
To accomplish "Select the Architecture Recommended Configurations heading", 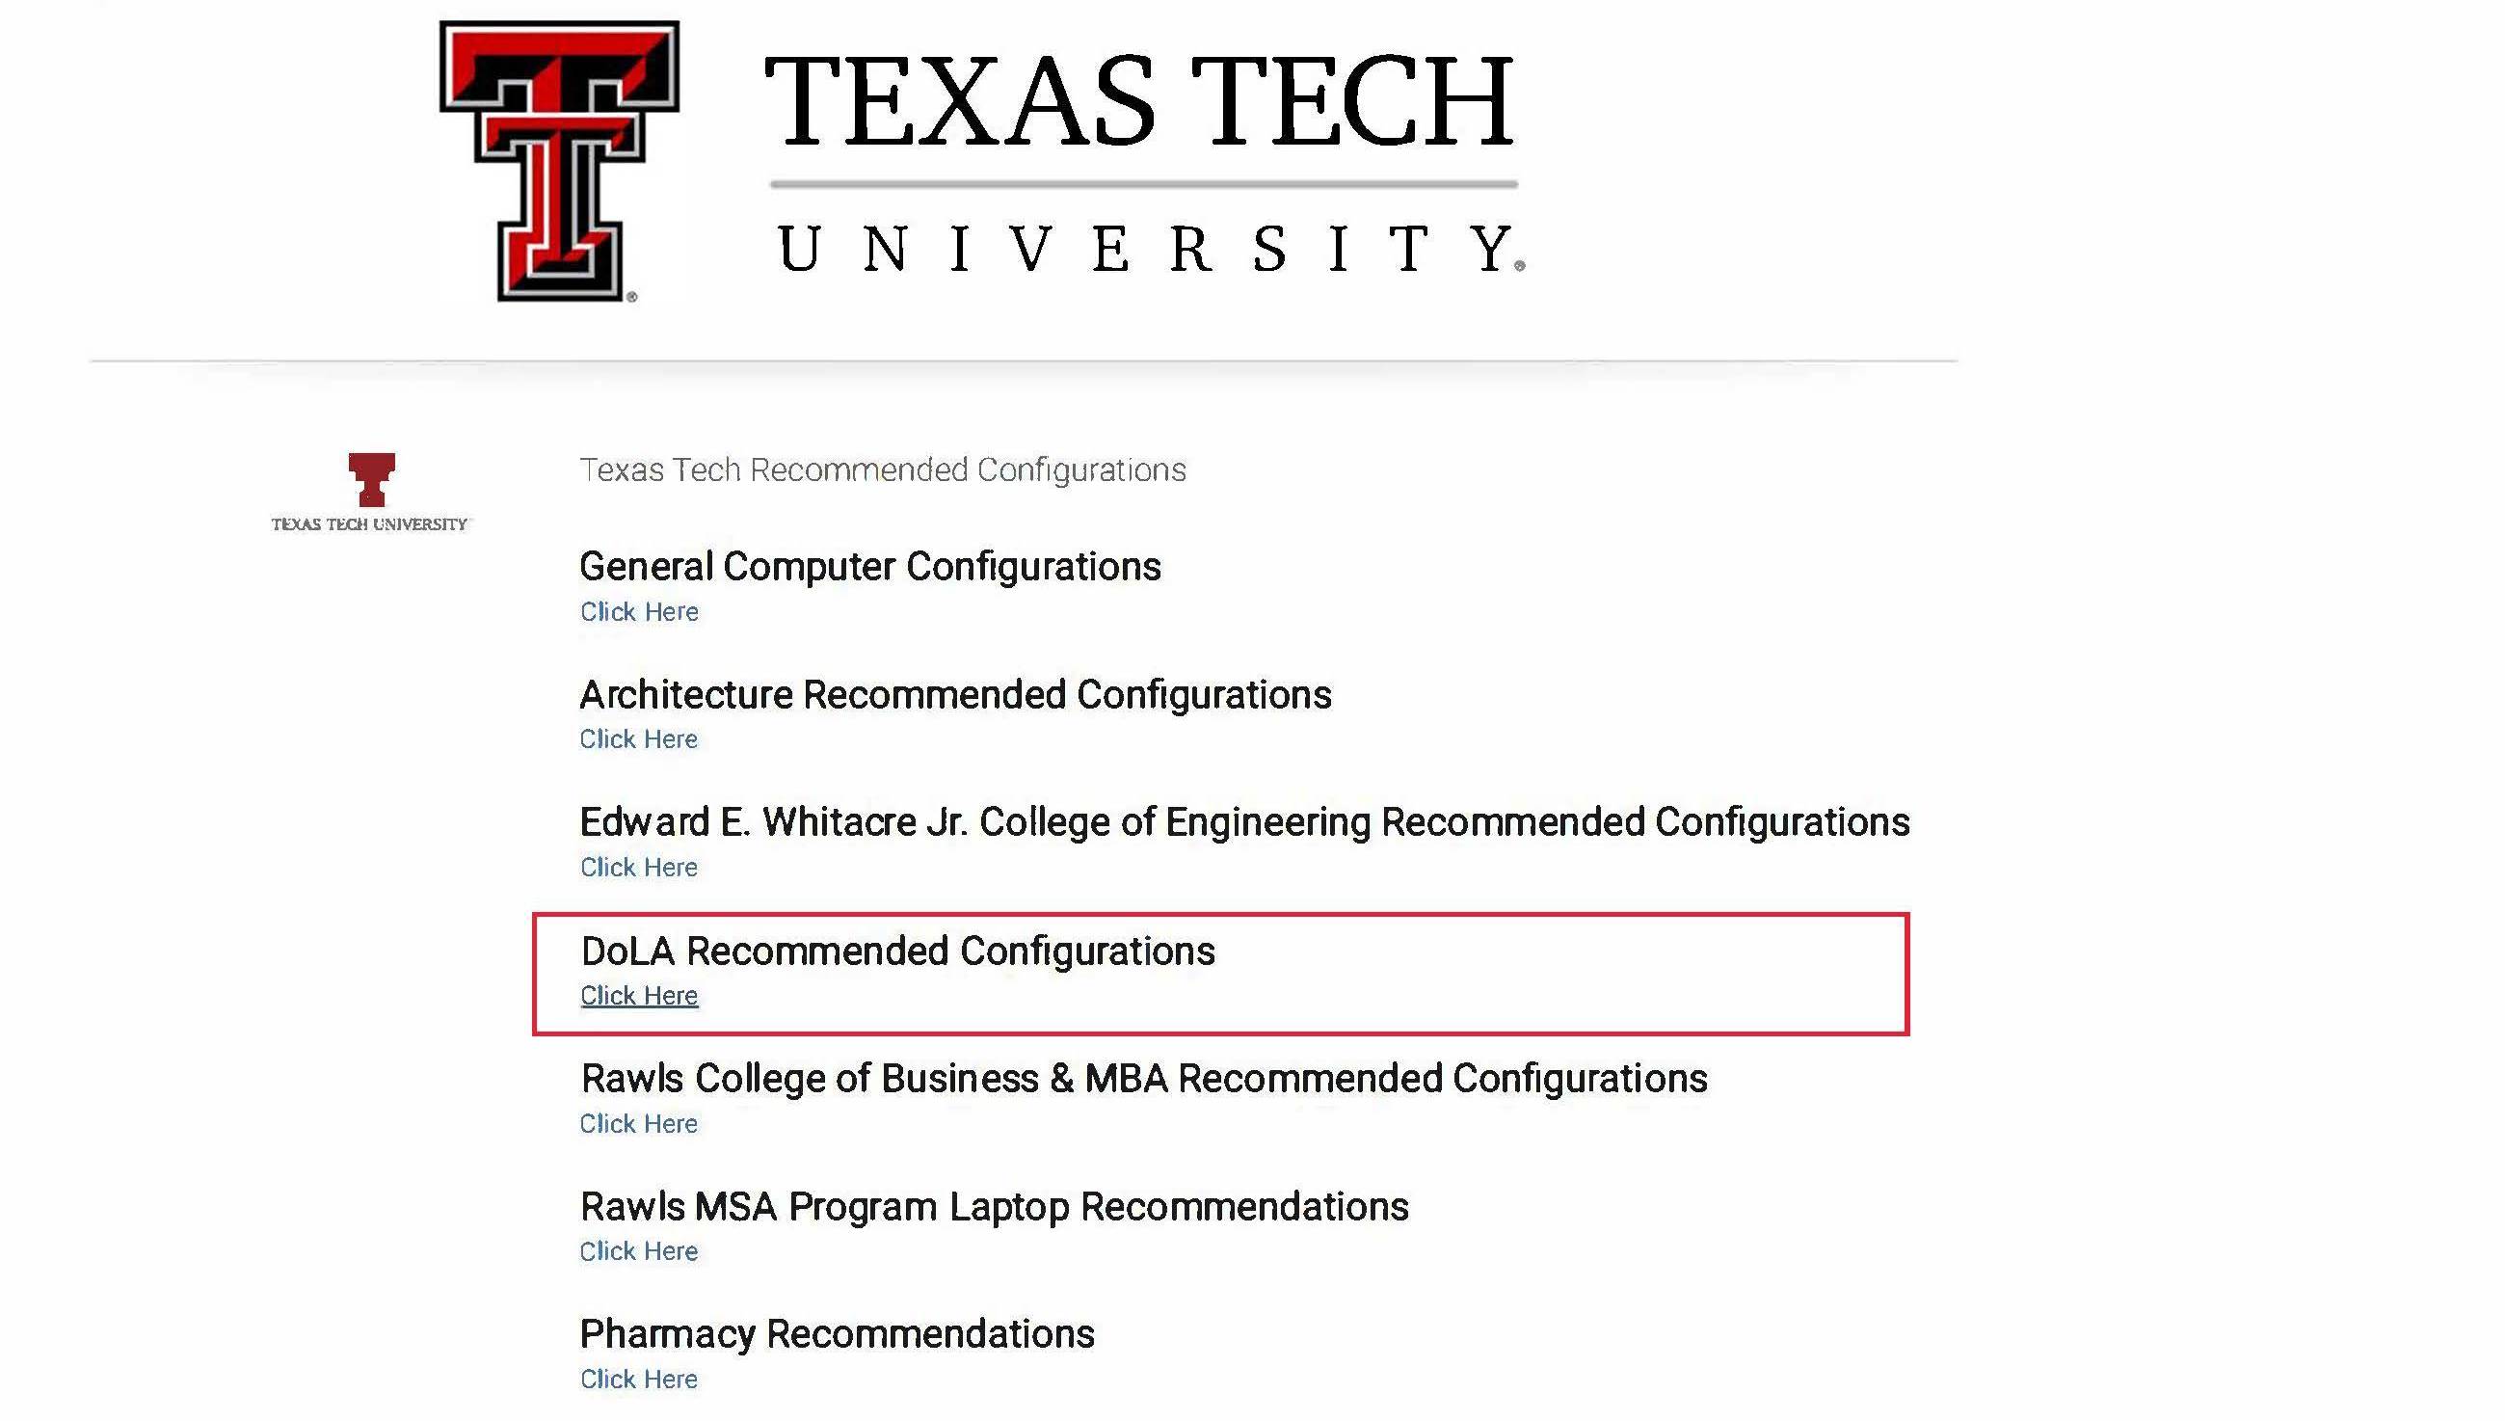I will pos(955,695).
